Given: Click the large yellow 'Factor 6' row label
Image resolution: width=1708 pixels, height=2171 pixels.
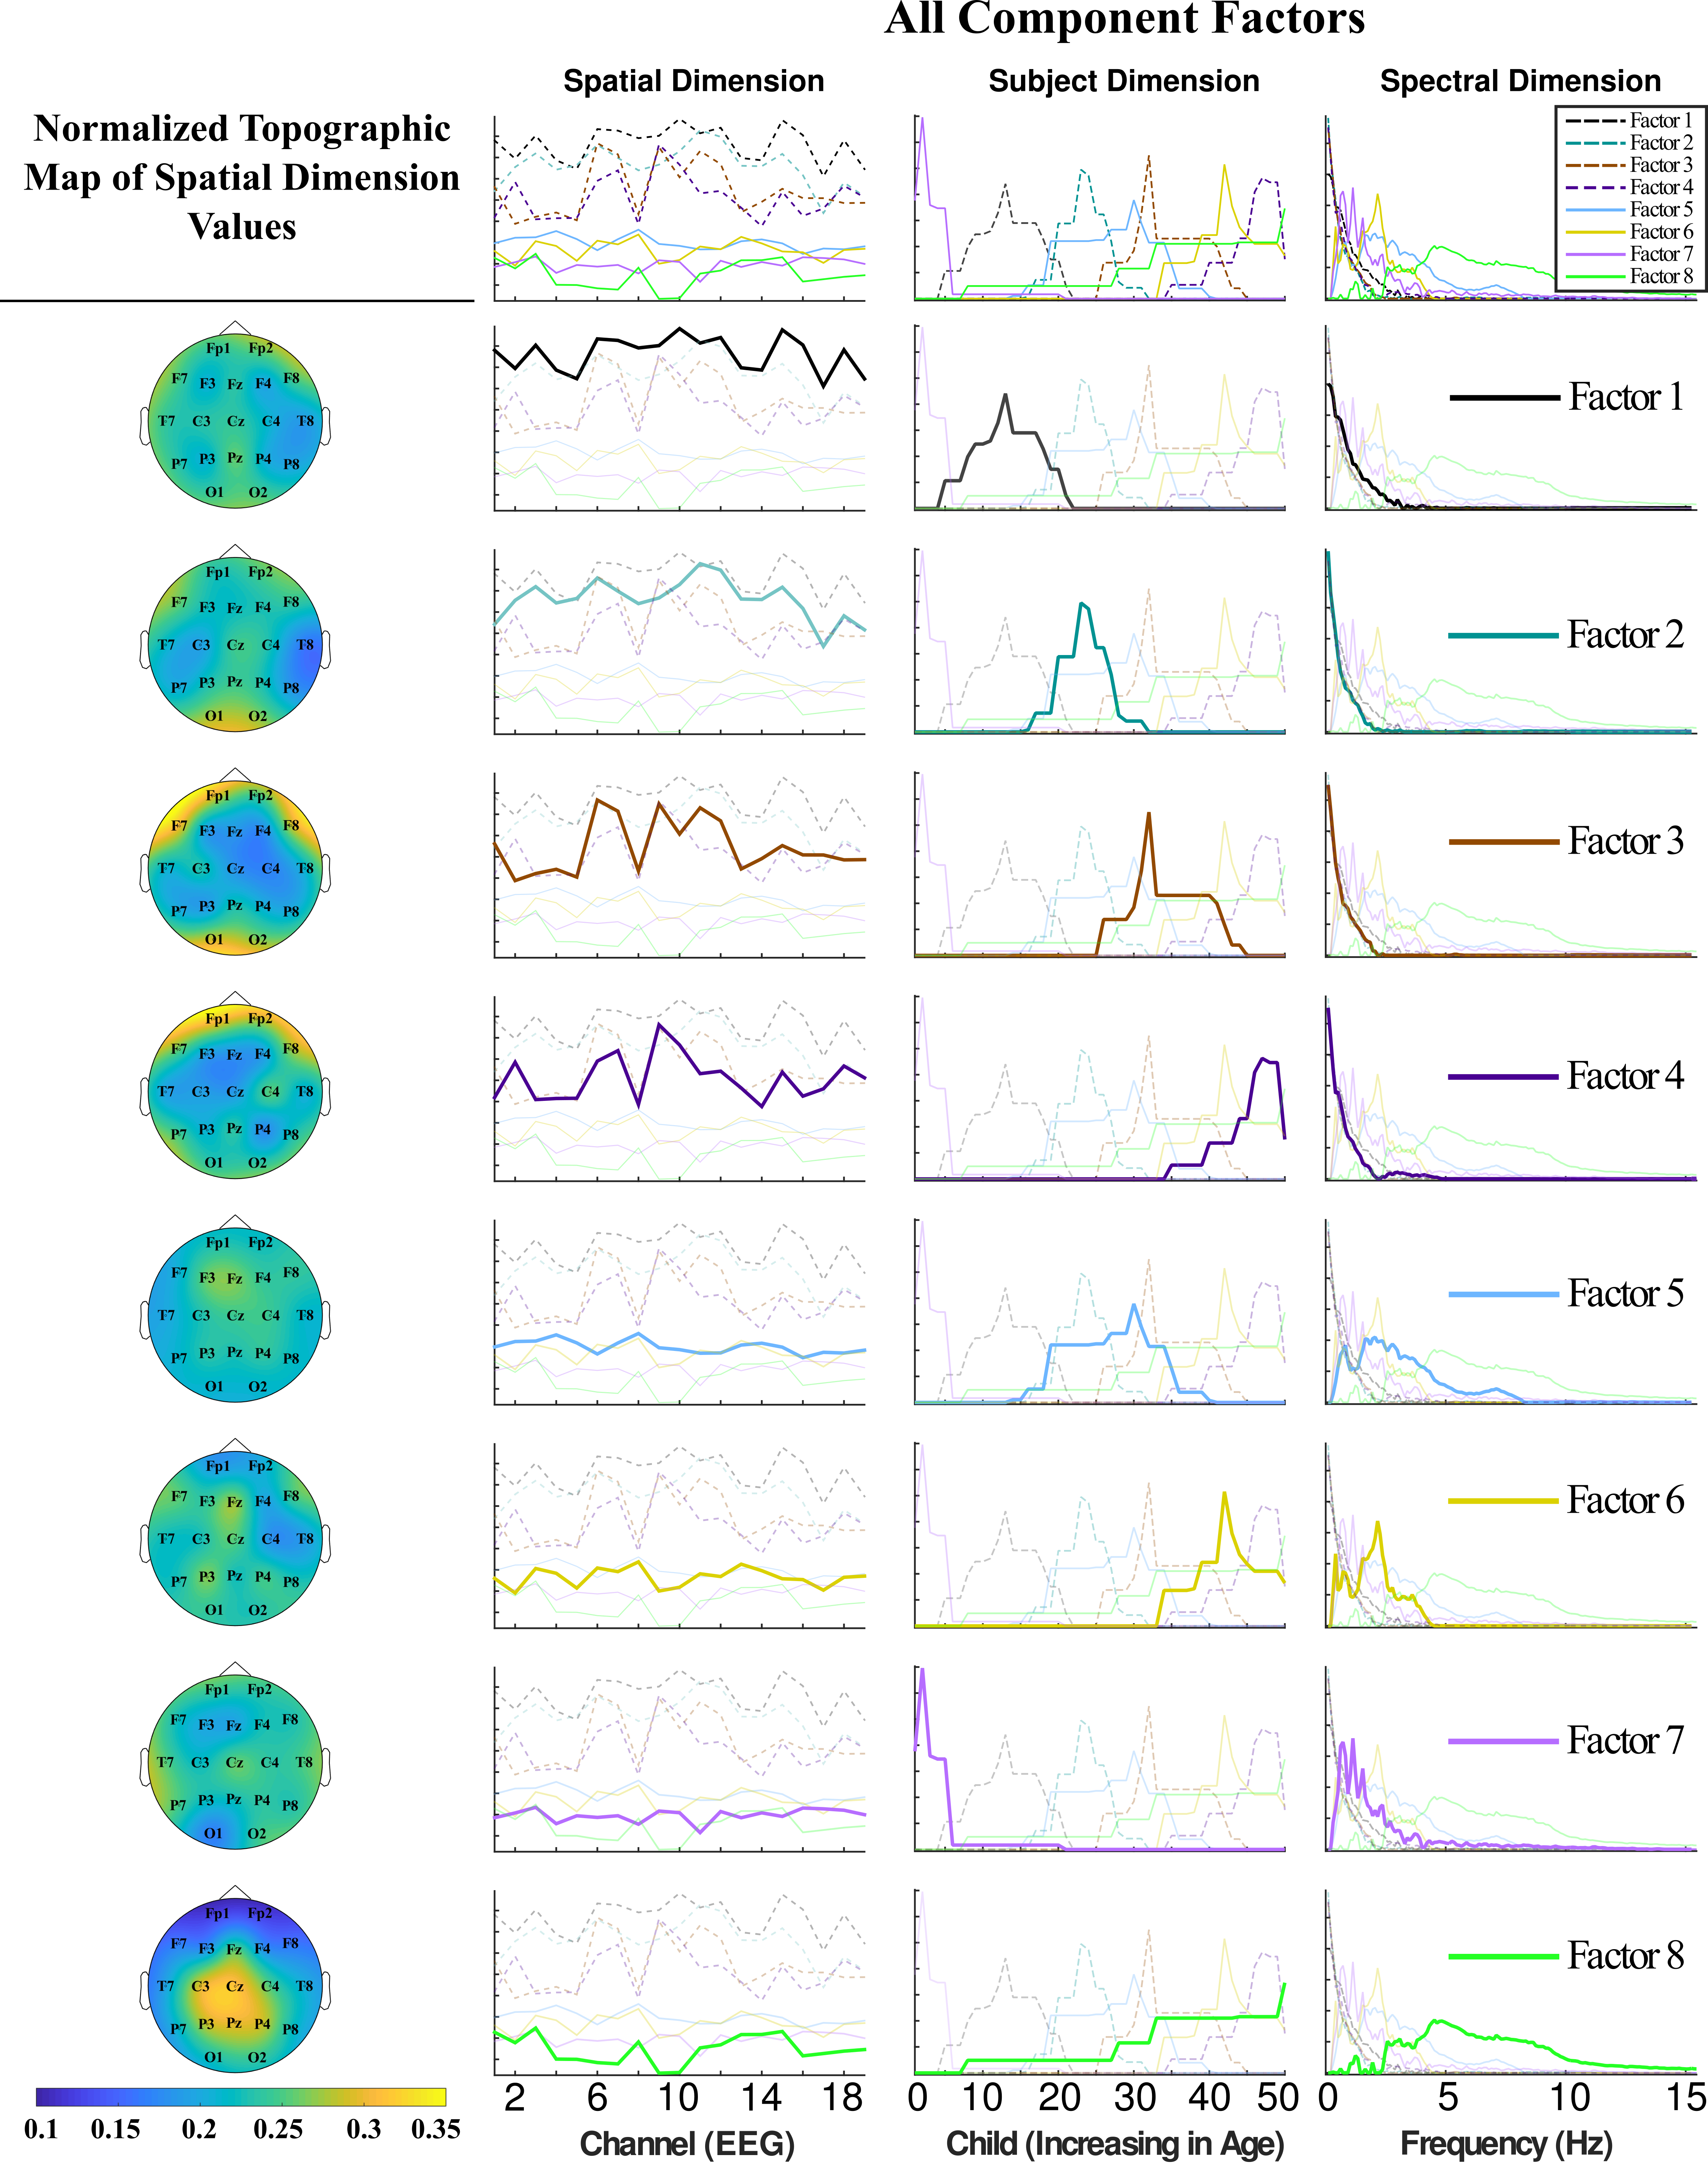Looking at the screenshot, I should (x=1625, y=1500).
